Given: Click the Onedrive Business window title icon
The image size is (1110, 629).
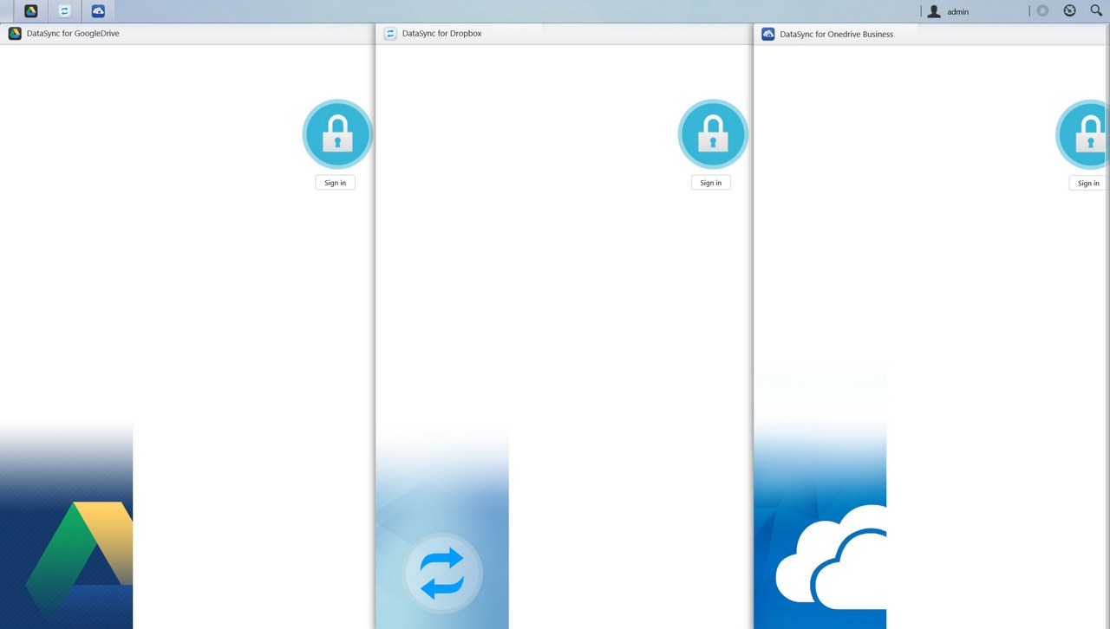Looking at the screenshot, I should click(768, 34).
